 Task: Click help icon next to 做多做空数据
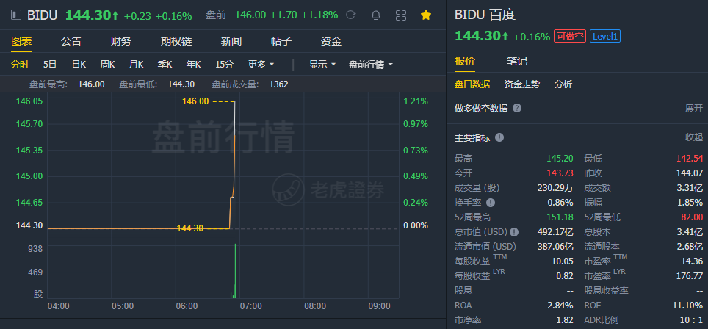(x=517, y=108)
